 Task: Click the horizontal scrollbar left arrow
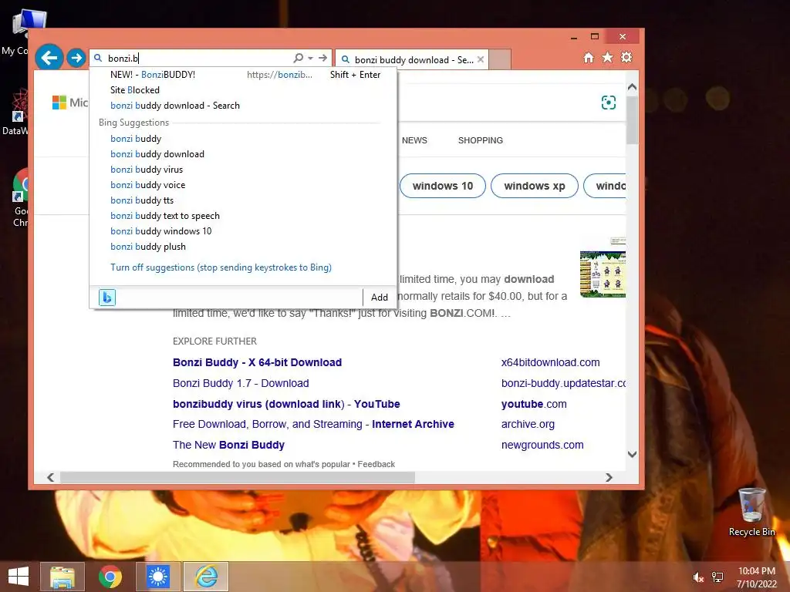tap(50, 477)
